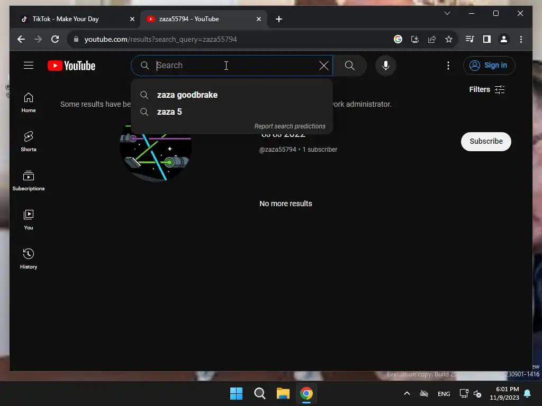Open volume icon in system tray
Image resolution: width=542 pixels, height=406 pixels.
(478, 393)
